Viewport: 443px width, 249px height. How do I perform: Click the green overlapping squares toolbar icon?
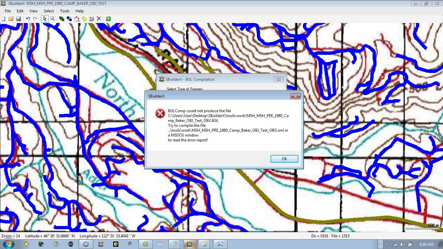[x=62, y=19]
